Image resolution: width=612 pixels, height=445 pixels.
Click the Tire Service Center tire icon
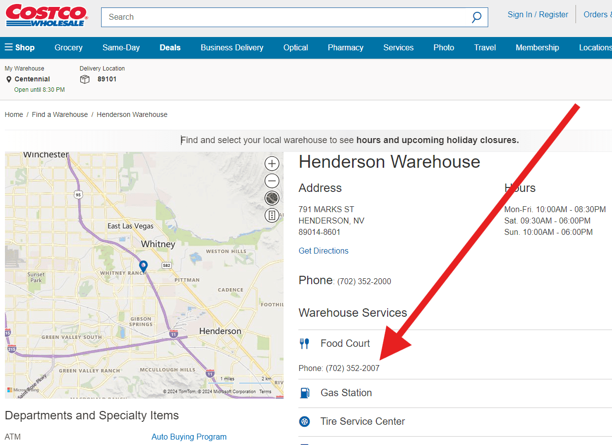(305, 421)
